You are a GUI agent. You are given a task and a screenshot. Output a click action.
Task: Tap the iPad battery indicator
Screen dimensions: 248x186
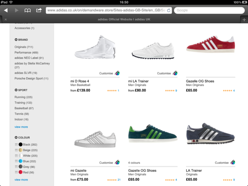click(244, 2)
